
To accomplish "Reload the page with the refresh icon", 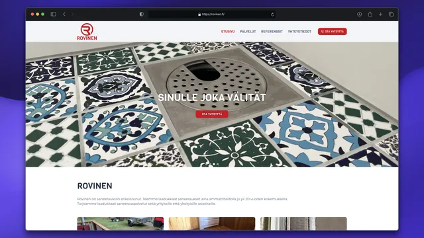I will coord(272,15).
